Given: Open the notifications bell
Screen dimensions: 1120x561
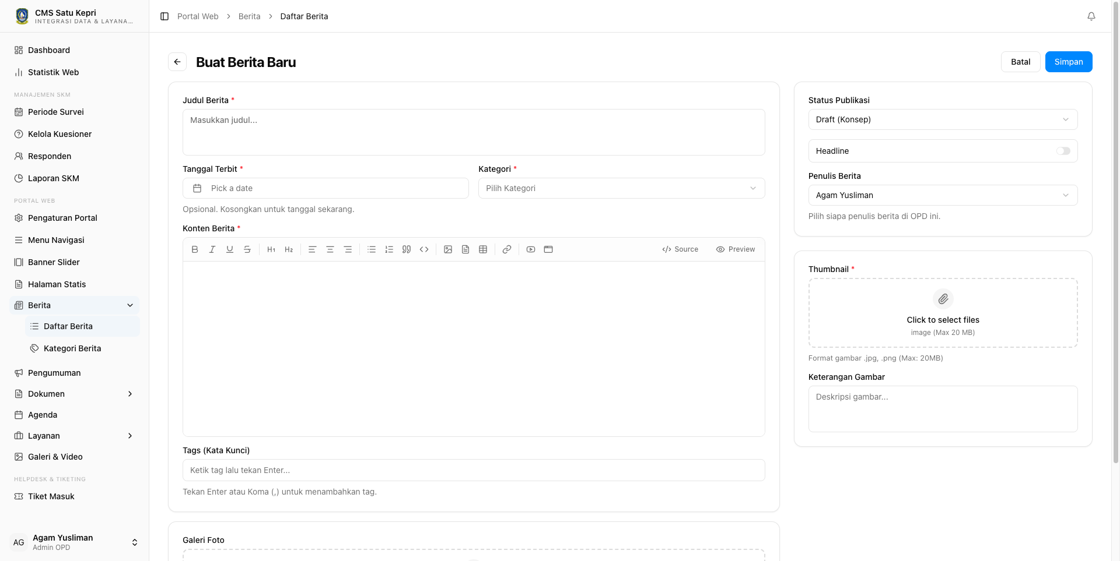Looking at the screenshot, I should 1091,16.
